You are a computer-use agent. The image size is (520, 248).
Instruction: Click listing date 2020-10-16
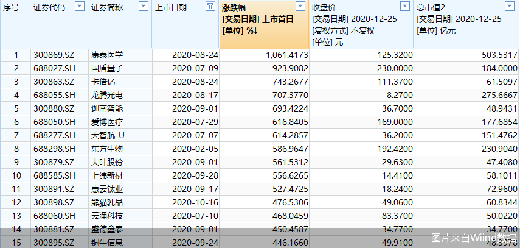pyautogui.click(x=195, y=202)
